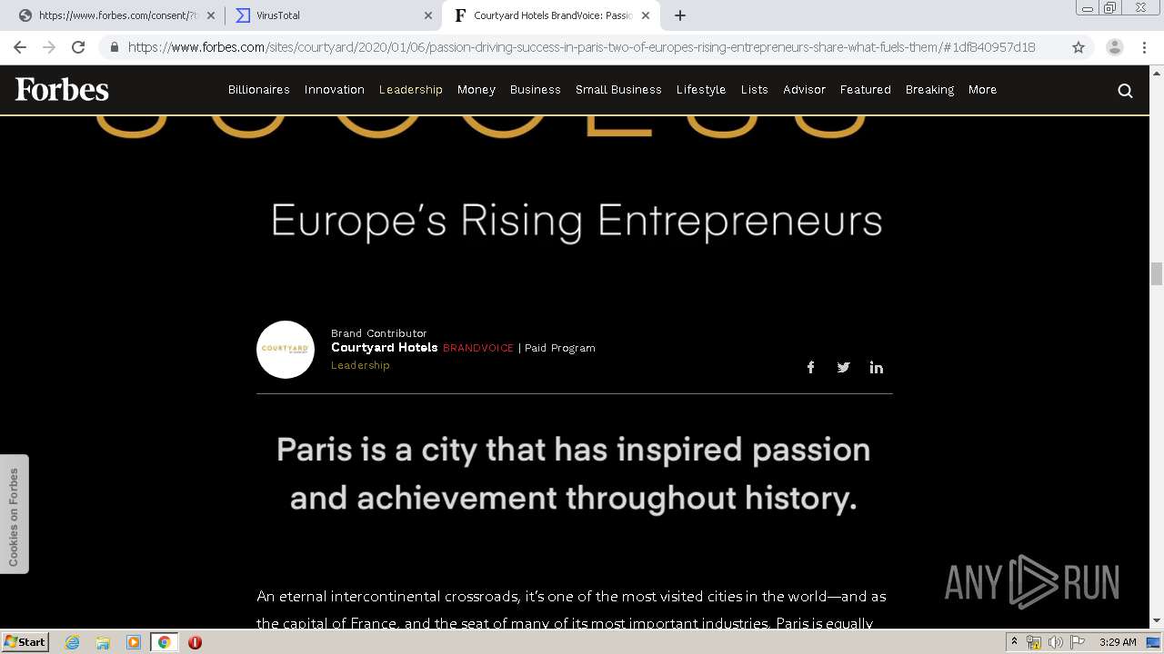Open the Lists menu
Image resolution: width=1164 pixels, height=654 pixels.
[755, 90]
